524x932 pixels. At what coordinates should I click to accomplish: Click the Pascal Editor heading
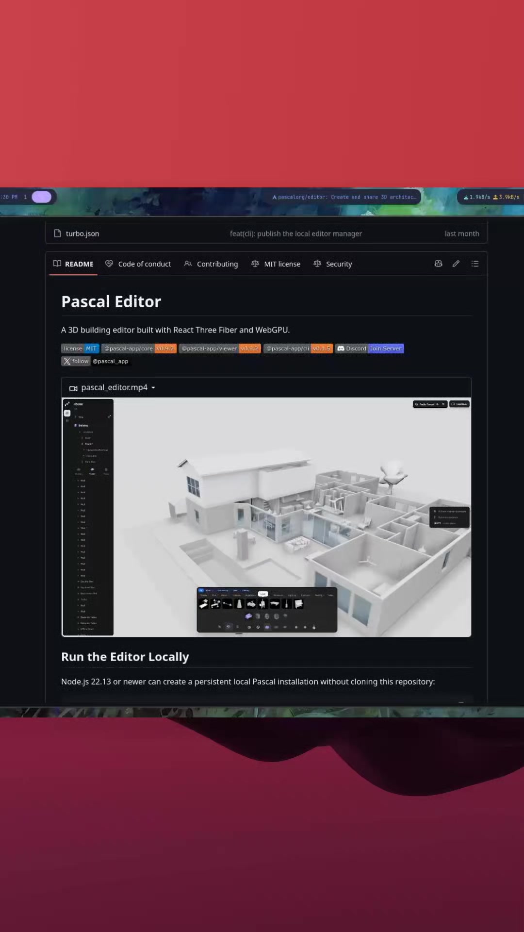(111, 301)
